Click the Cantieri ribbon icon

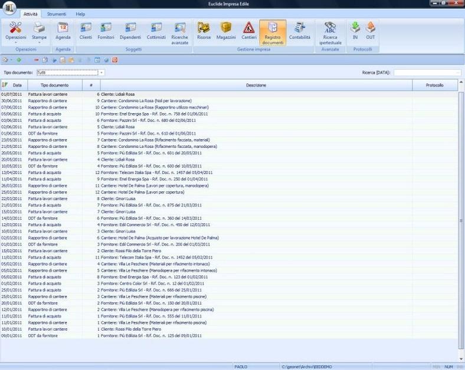coord(249,31)
